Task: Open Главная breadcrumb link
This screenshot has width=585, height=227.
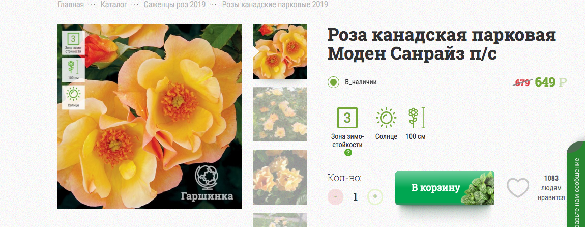Action: pyautogui.click(x=71, y=5)
